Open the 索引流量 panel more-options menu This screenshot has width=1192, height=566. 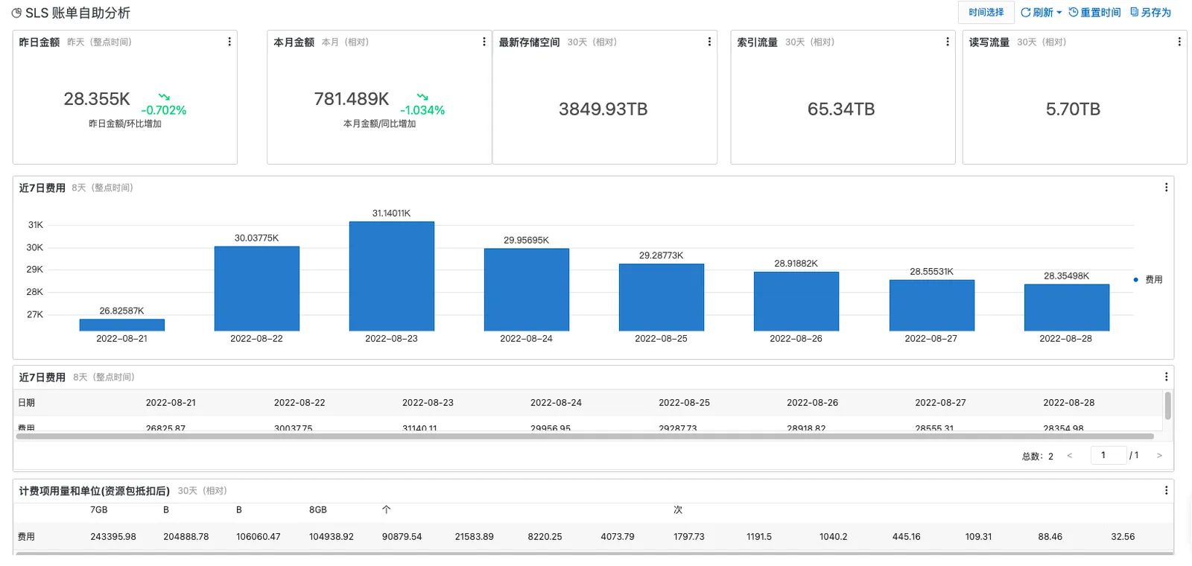point(948,42)
